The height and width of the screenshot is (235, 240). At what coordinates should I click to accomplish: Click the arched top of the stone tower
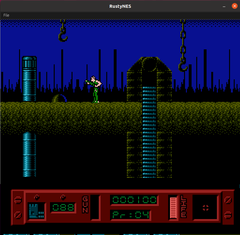point(149,64)
